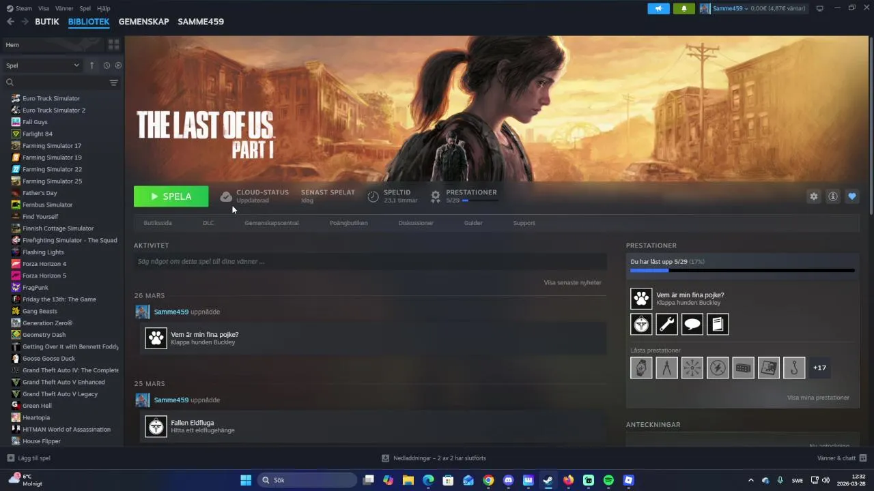The width and height of the screenshot is (874, 491).
Task: Open the Butikssida tab
Action: pos(158,223)
